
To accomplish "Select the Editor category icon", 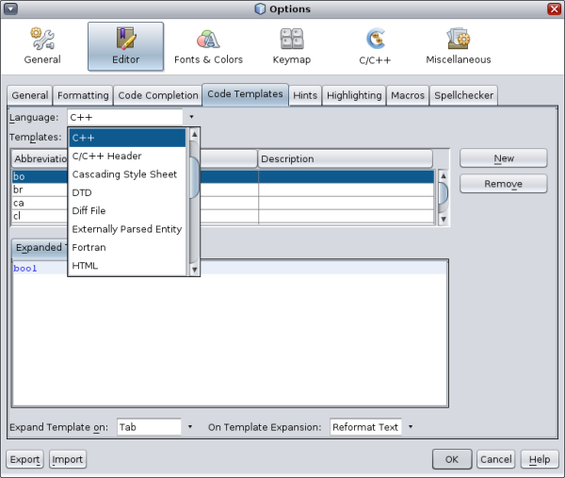I will click(x=125, y=46).
